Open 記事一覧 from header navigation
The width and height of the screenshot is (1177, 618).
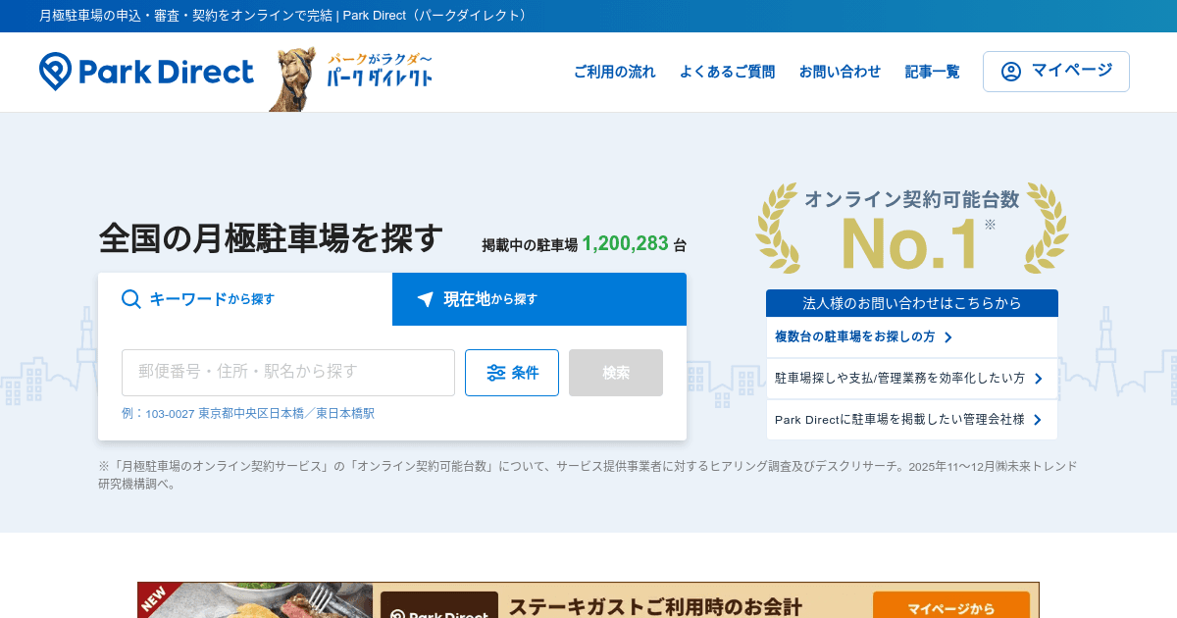point(932,72)
